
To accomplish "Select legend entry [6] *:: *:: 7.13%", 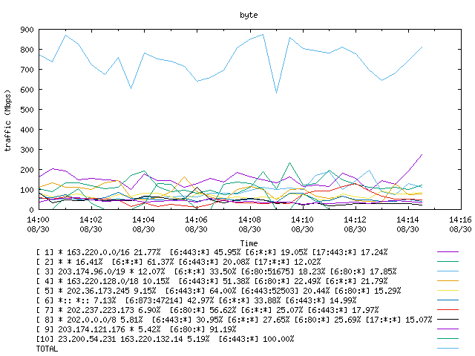I will click(196, 300).
